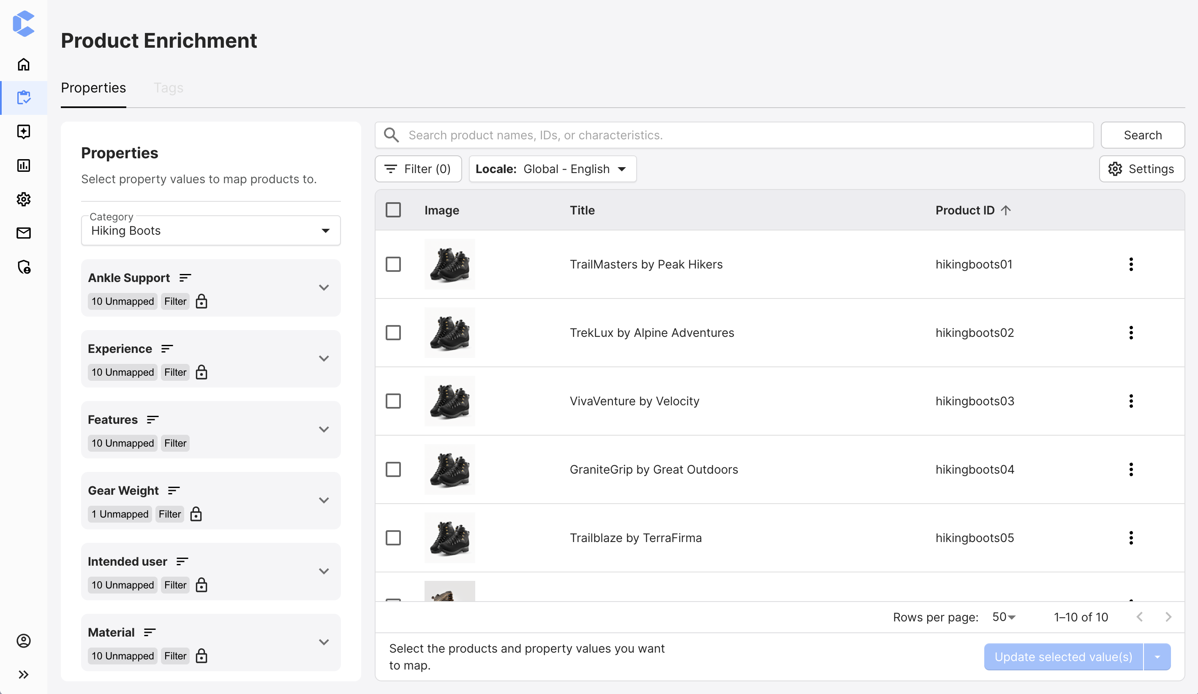This screenshot has height=694, width=1198.
Task: Check the TrailMasters by Peak Hikers row
Action: tap(393, 264)
